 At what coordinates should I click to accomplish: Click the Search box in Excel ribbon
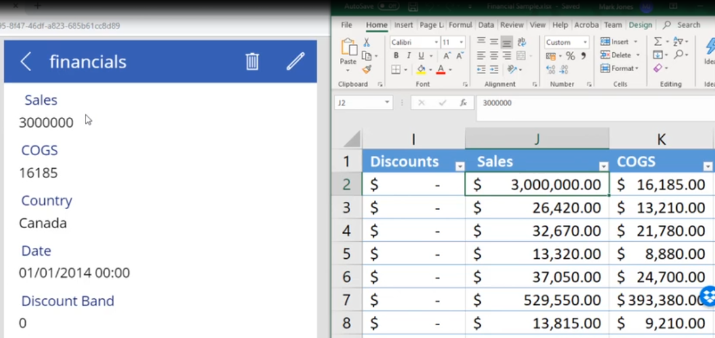coord(682,25)
